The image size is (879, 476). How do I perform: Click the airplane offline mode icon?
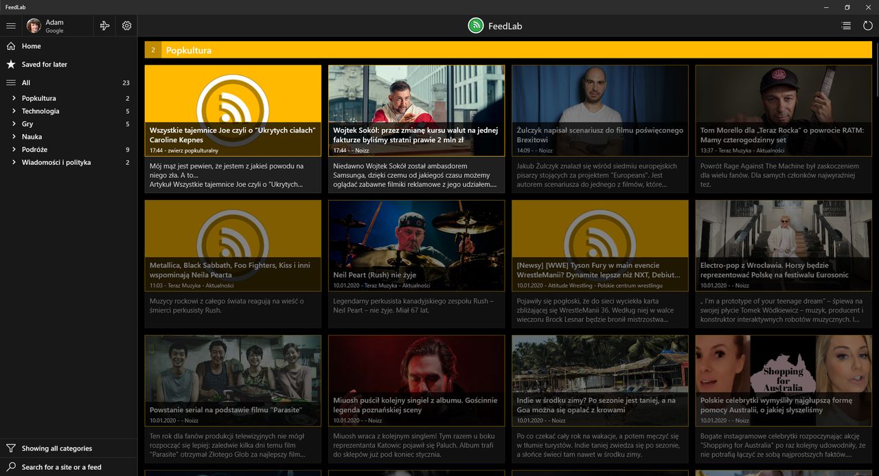pos(104,25)
